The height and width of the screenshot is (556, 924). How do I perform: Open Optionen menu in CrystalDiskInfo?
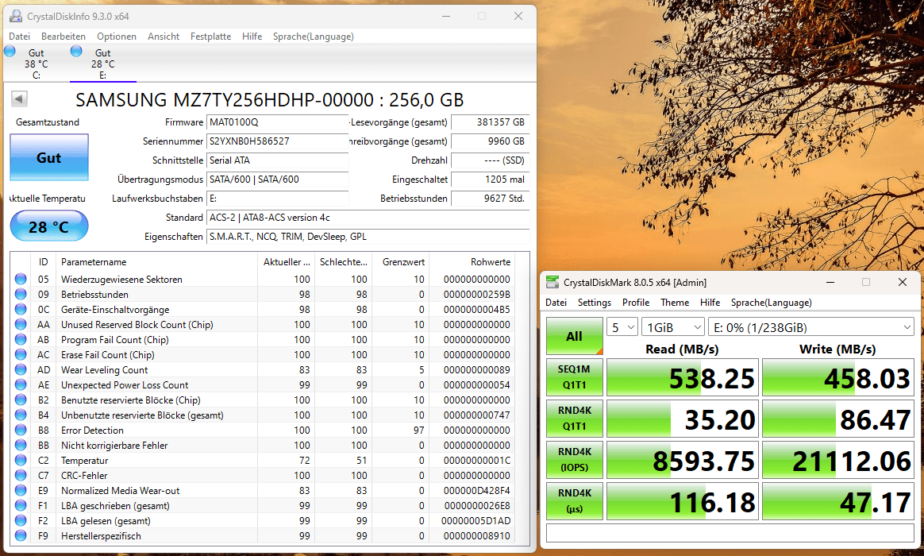click(117, 36)
